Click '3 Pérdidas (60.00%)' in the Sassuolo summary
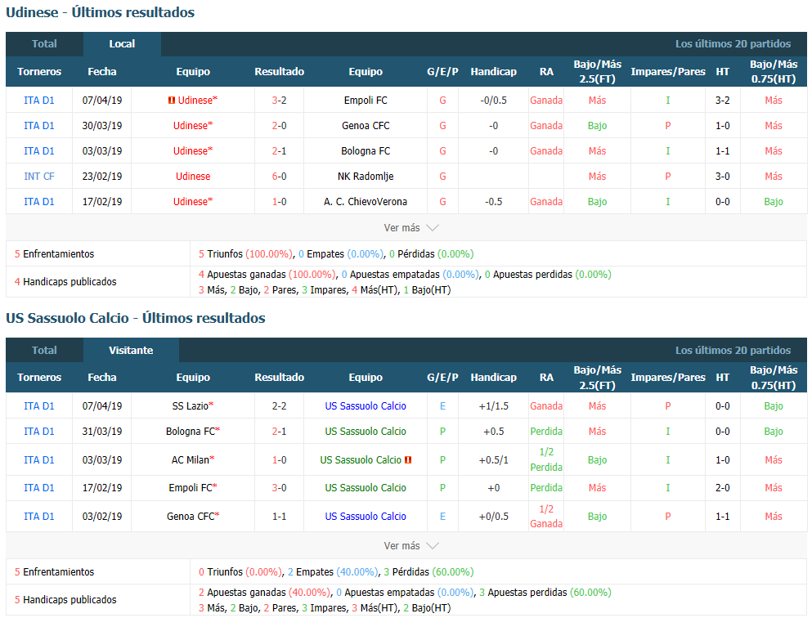Screen dimensions: 812x618 point(428,572)
